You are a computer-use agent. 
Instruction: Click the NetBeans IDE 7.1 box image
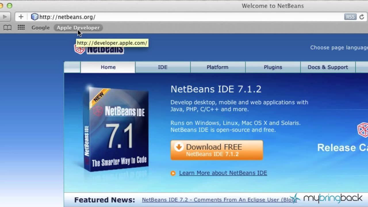116,130
